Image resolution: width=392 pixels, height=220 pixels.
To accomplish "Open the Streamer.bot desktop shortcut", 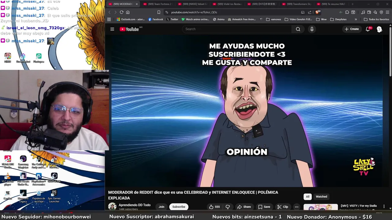I will coord(23,58).
